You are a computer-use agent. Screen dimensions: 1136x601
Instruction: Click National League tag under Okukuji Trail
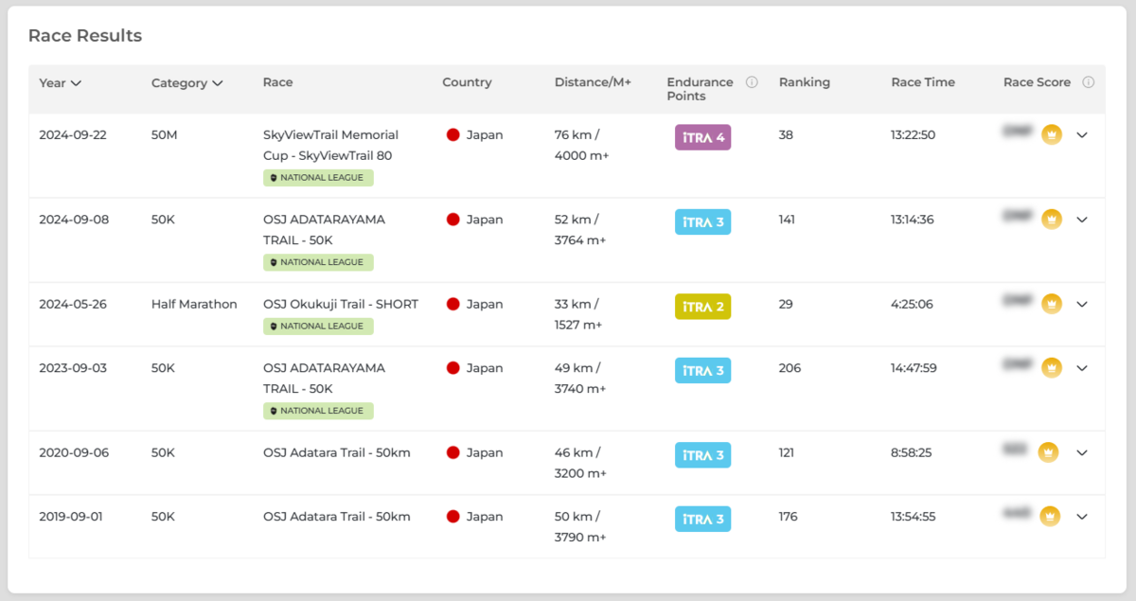(318, 326)
